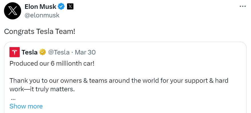This screenshot has height=113, width=251.
Task: Click the Produced our 6 millionth car! line
Action: click(x=52, y=64)
